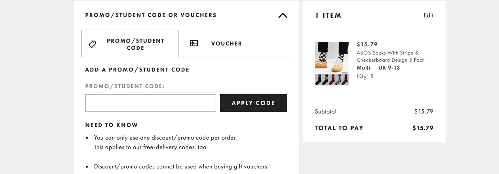Viewport: 499px width, 174px height.
Task: Click the Qty: 1 text
Action: coord(365,76)
